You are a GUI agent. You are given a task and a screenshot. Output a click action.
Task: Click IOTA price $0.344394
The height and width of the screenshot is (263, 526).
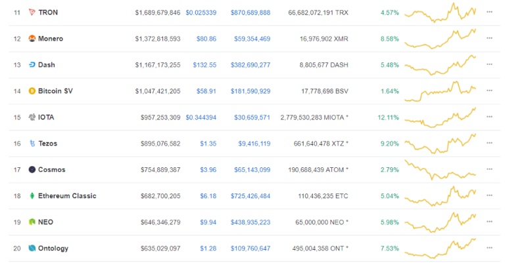pyautogui.click(x=201, y=117)
